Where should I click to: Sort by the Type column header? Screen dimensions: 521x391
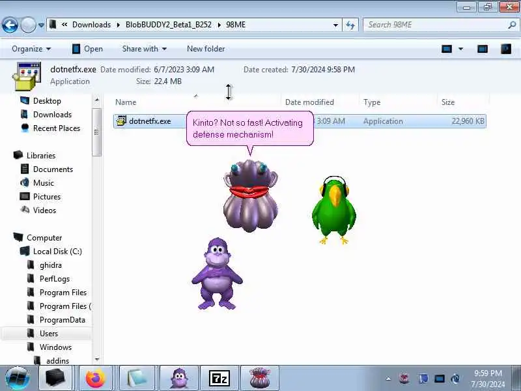point(372,102)
